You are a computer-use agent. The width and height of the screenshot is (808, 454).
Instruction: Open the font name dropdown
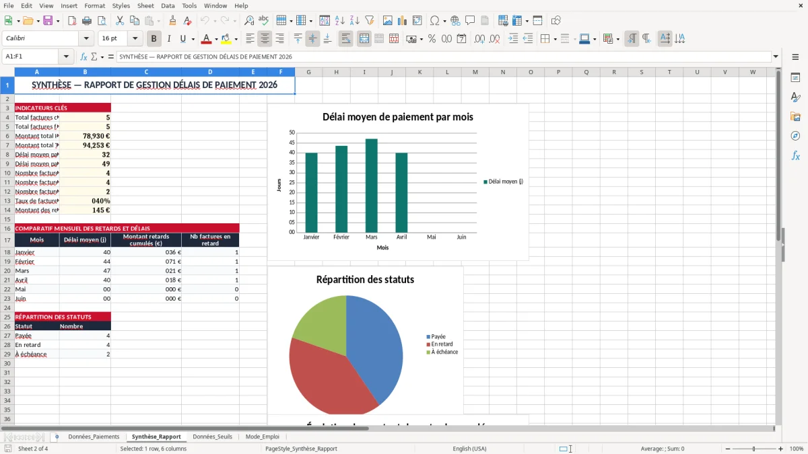click(87, 39)
